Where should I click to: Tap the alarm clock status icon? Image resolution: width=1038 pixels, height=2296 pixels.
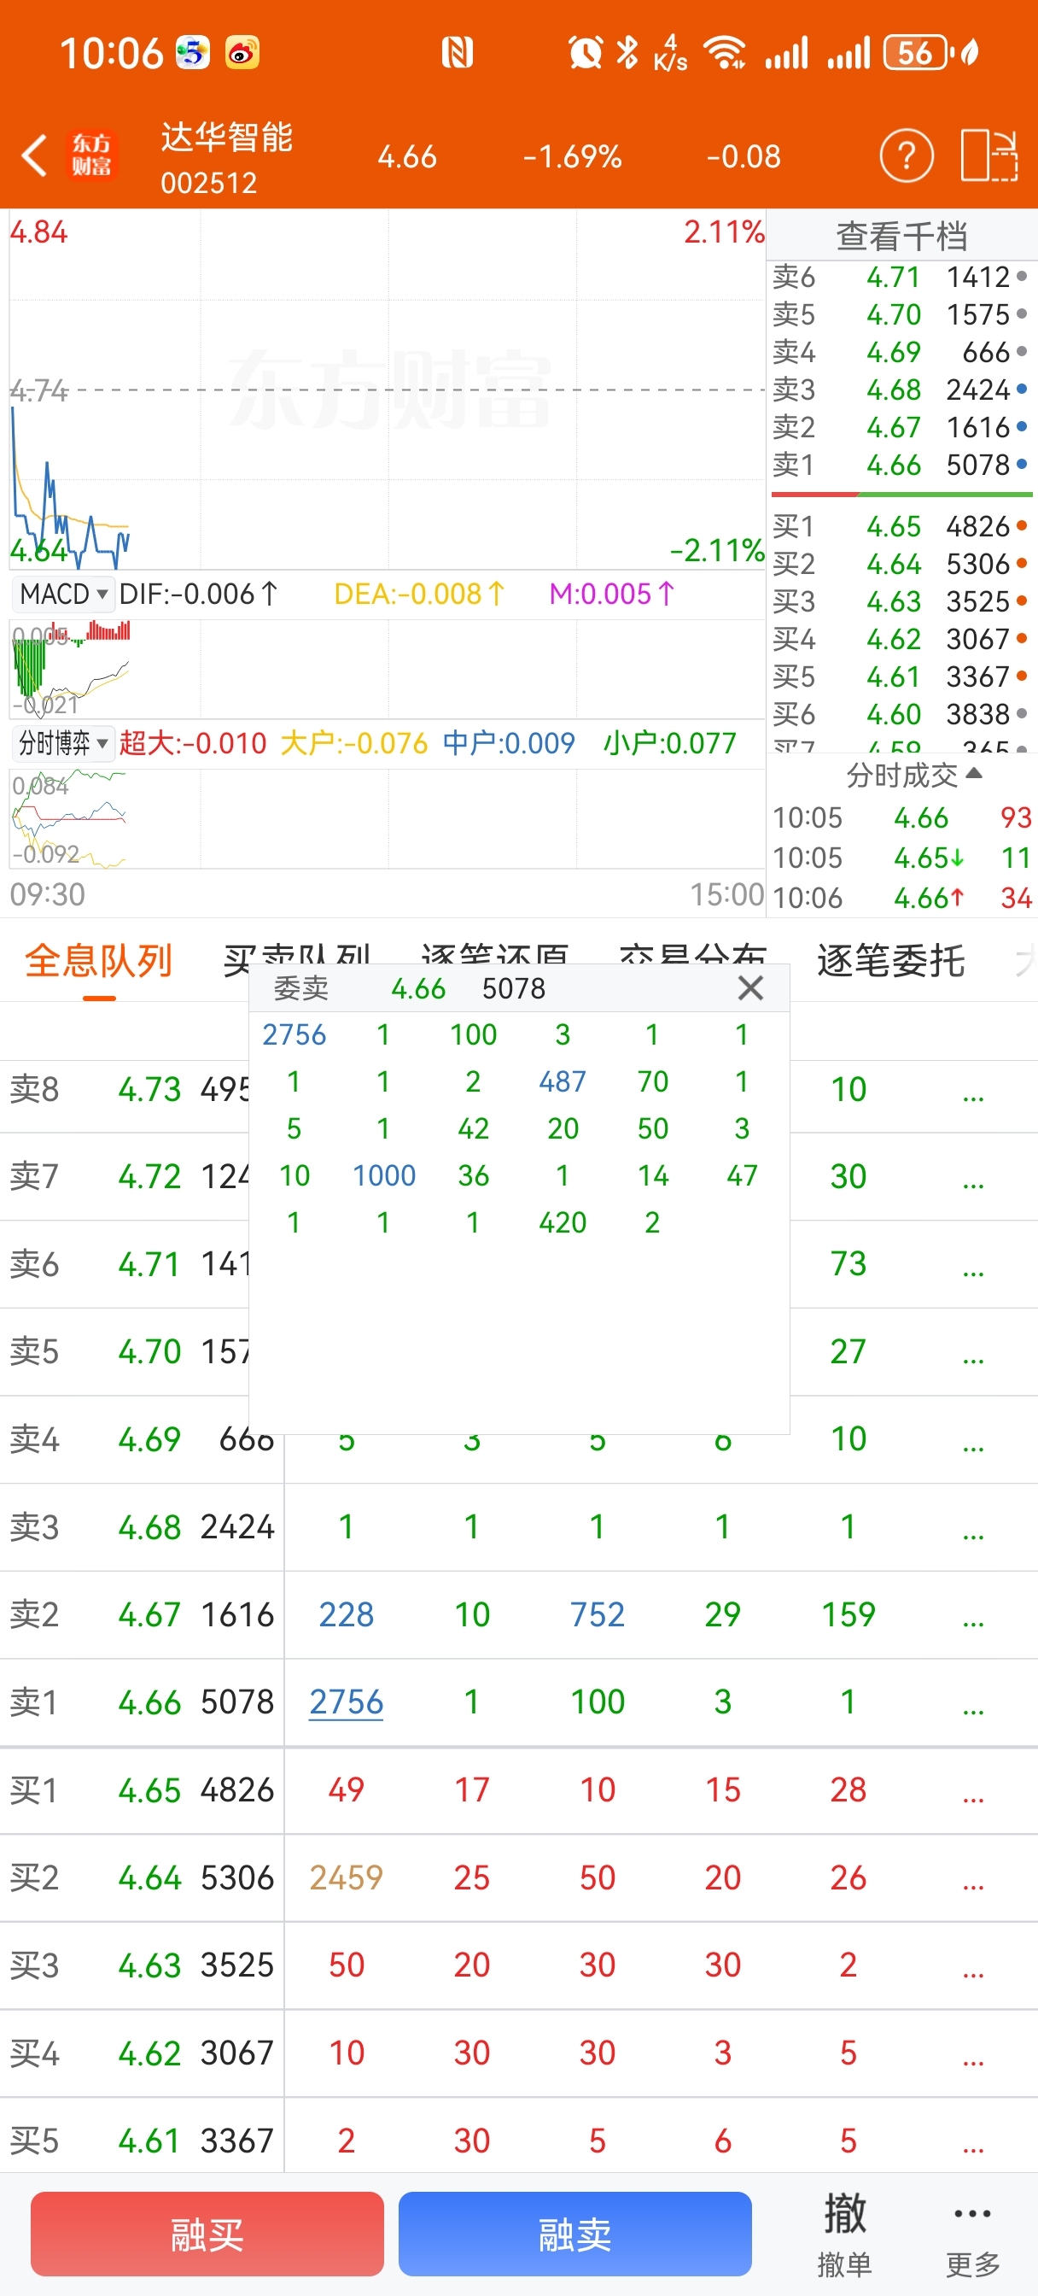[x=586, y=53]
